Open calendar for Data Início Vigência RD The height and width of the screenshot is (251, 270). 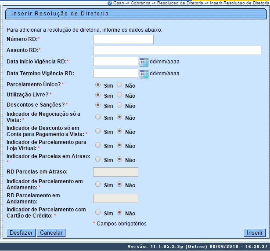click(144, 62)
